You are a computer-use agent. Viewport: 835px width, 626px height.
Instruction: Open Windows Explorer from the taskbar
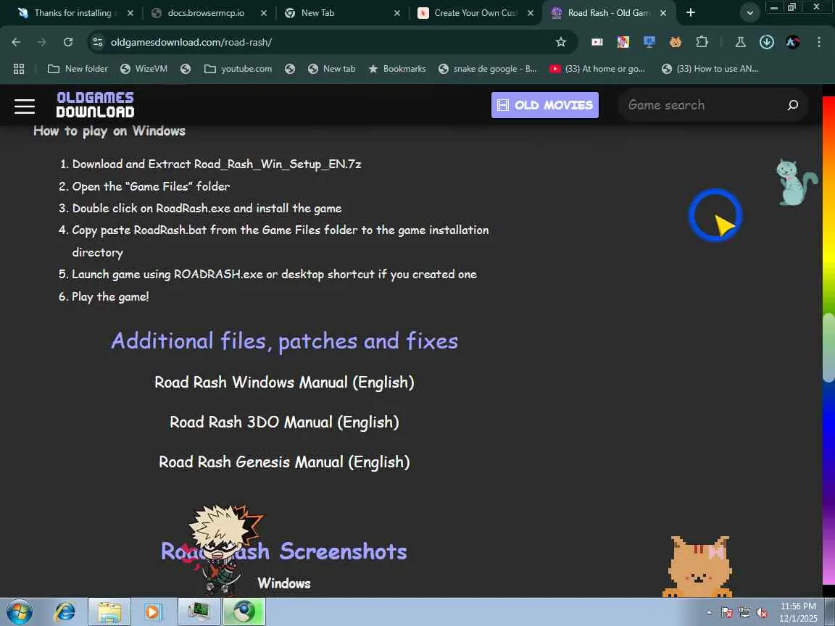click(x=109, y=612)
